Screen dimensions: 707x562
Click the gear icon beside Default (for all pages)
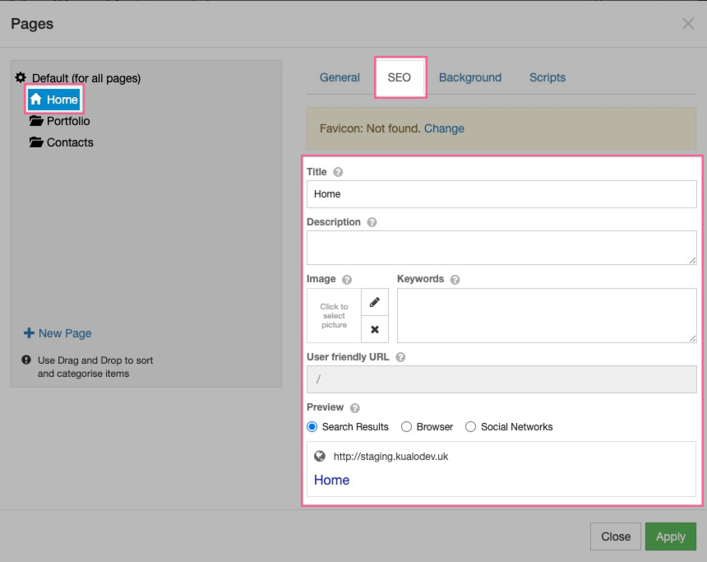(x=21, y=77)
